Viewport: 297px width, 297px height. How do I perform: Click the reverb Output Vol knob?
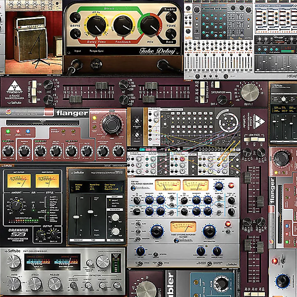click(x=115, y=231)
